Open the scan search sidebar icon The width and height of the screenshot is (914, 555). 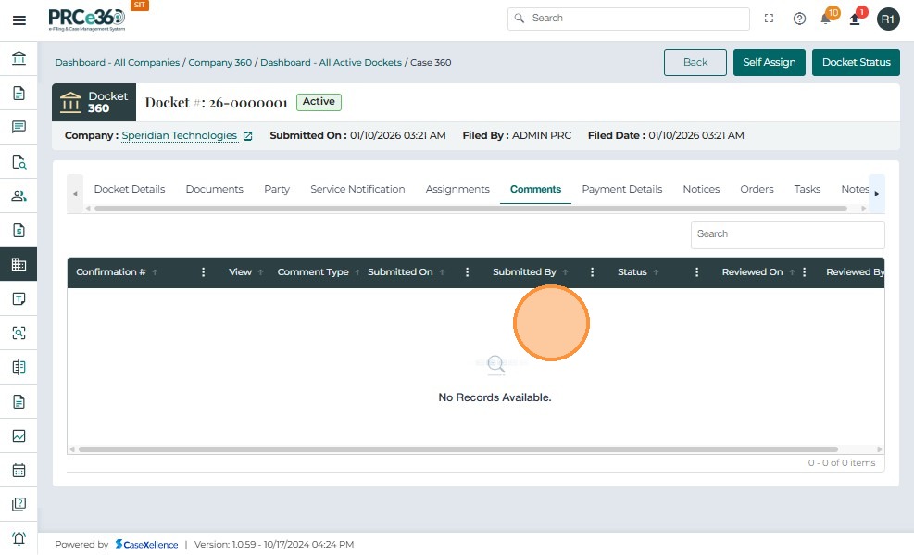[19, 333]
